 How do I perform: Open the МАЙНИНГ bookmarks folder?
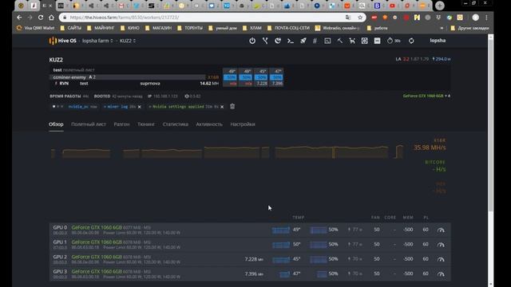point(101,28)
